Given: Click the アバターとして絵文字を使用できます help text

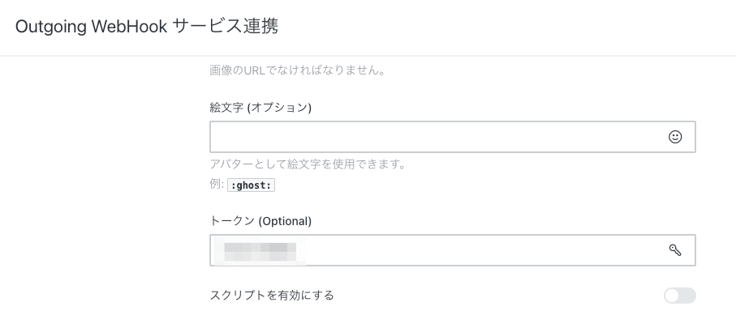Looking at the screenshot, I should point(308,164).
